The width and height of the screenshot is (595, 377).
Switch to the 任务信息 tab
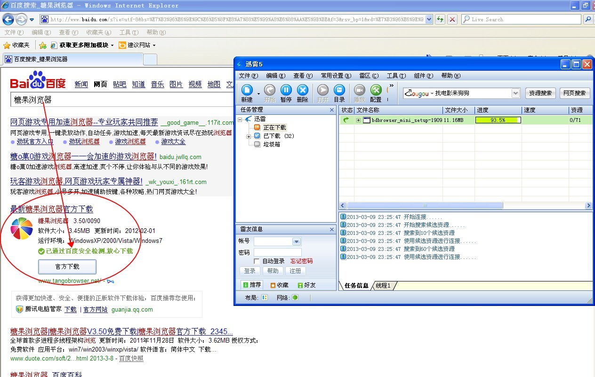356,286
